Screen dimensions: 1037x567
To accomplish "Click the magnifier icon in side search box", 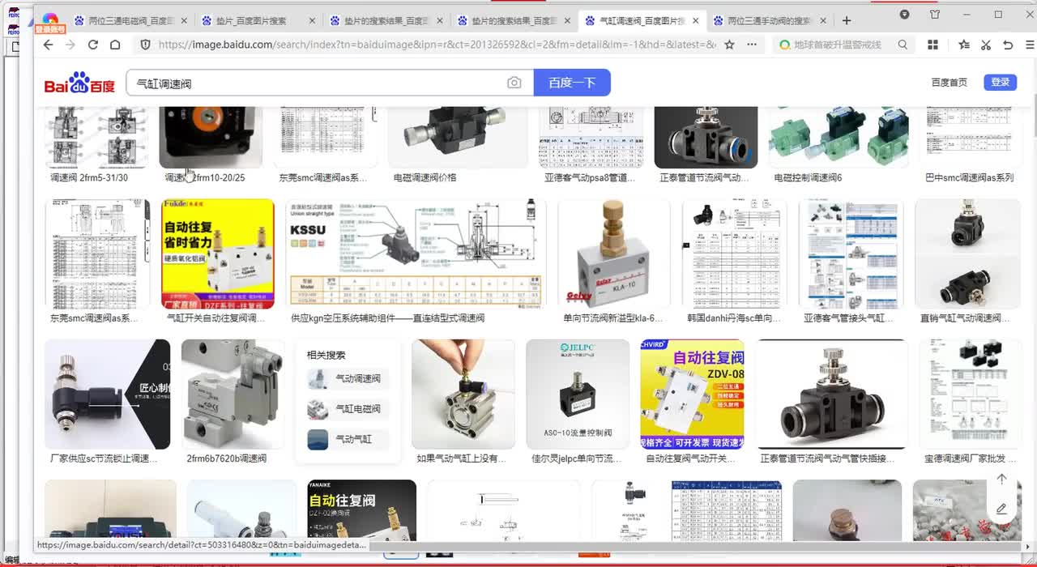I will (903, 45).
